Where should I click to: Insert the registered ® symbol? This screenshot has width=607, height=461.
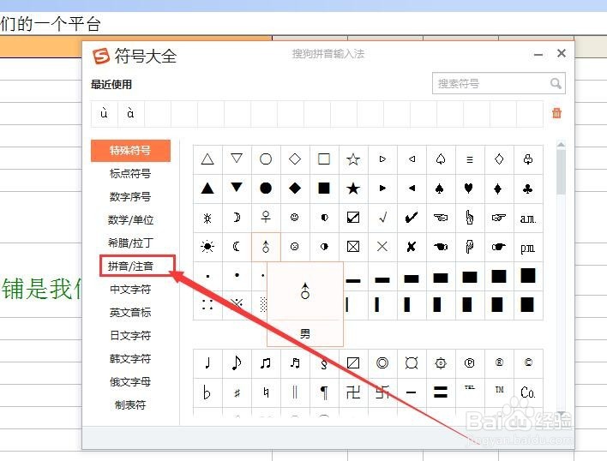click(x=499, y=363)
